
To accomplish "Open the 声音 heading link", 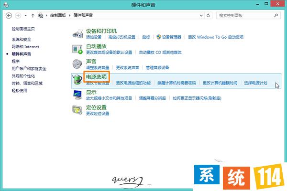I will [x=91, y=62].
